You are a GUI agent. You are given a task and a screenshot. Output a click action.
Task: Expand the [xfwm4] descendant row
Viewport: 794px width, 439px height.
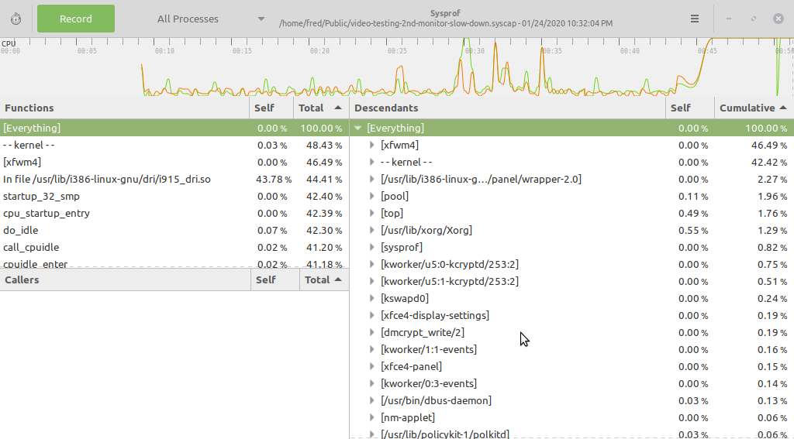pos(371,146)
